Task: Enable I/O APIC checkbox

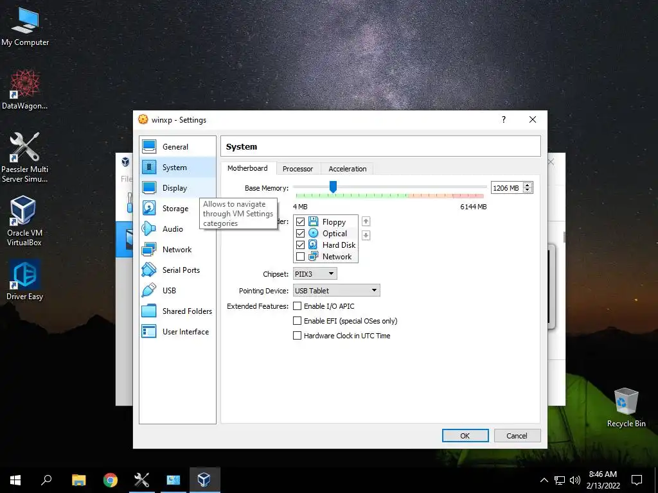Action: [x=297, y=306]
